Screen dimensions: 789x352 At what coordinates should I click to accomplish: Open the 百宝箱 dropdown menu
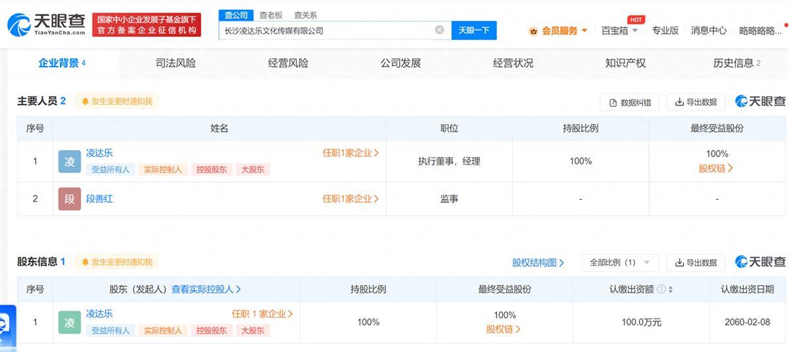tap(620, 30)
